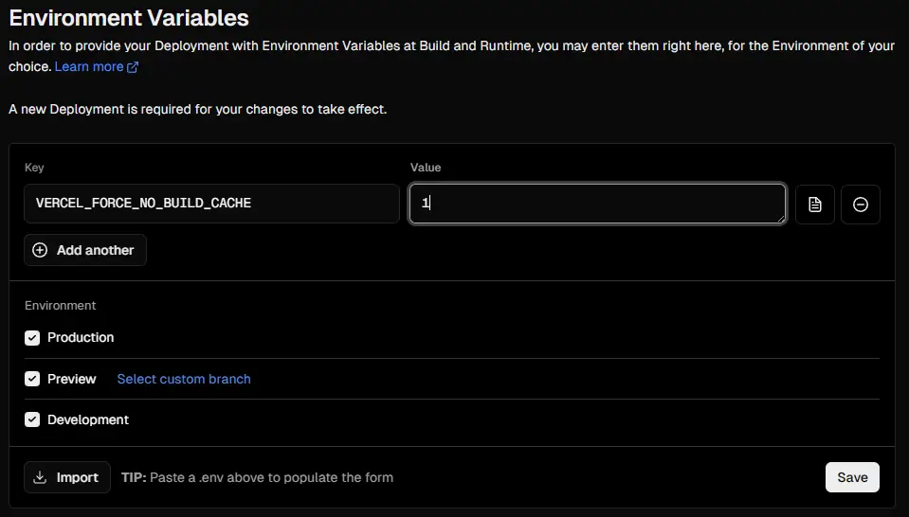Click the Production label text

point(81,338)
